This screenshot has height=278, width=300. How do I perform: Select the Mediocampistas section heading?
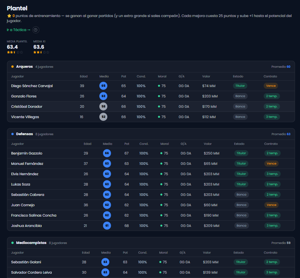tap(31, 243)
